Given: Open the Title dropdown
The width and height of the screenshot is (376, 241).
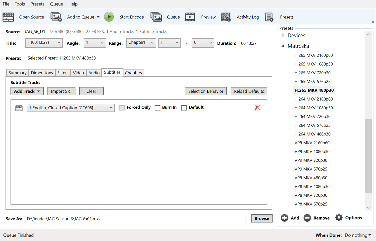Looking at the screenshot, I should point(44,43).
